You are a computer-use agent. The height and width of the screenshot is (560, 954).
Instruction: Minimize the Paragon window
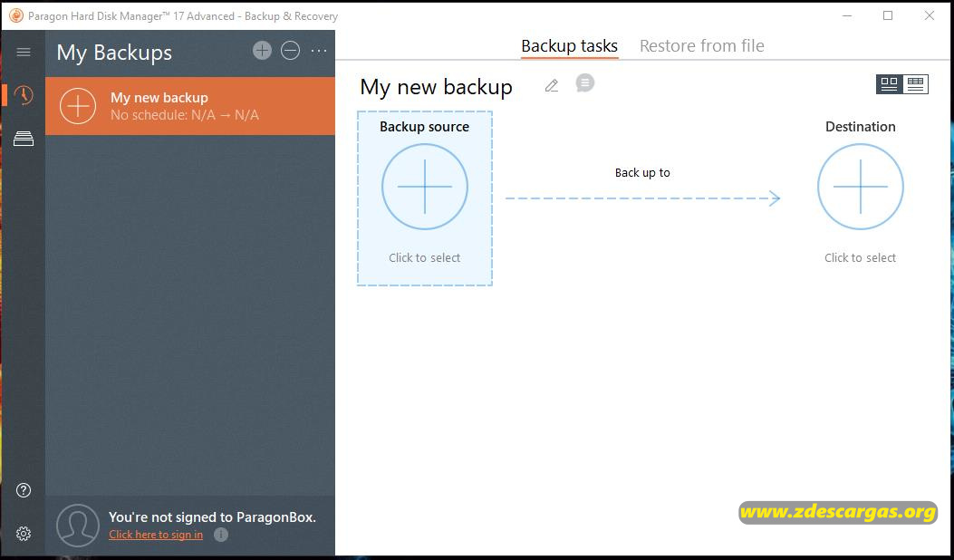(847, 15)
